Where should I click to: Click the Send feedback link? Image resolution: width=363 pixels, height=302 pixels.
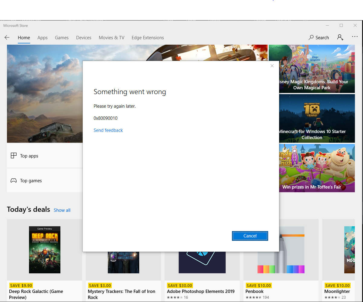click(x=108, y=130)
